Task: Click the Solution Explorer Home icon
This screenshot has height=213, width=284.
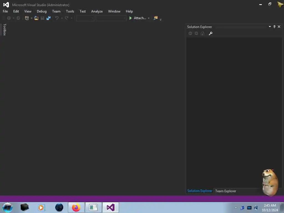Action: [x=202, y=33]
